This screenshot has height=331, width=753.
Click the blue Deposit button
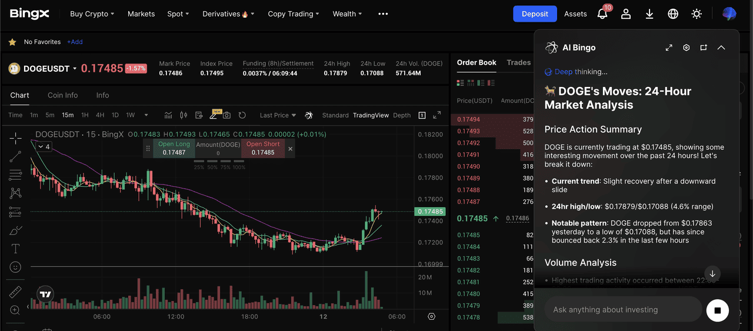click(535, 14)
